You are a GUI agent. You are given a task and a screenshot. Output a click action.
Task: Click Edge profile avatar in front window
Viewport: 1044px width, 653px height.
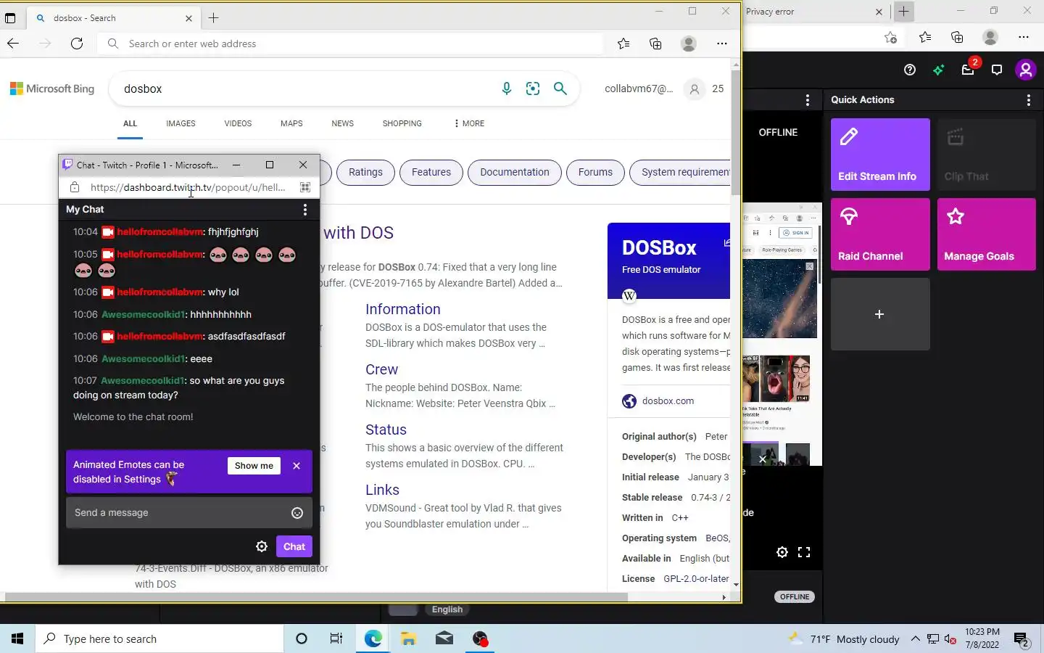tap(689, 44)
